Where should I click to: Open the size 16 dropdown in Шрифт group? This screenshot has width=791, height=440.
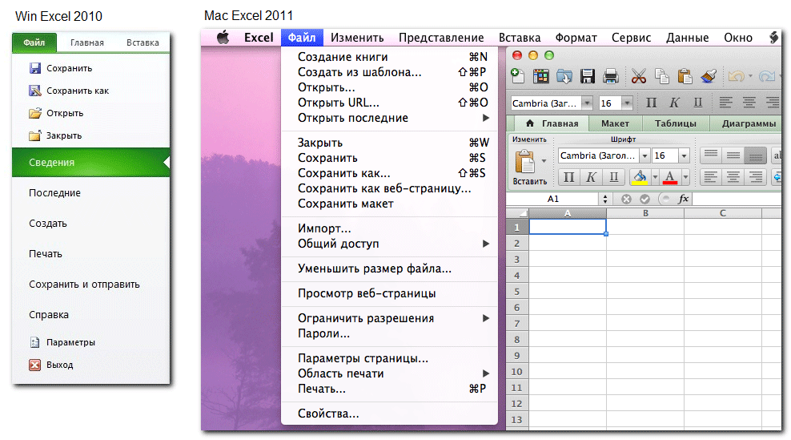(684, 155)
